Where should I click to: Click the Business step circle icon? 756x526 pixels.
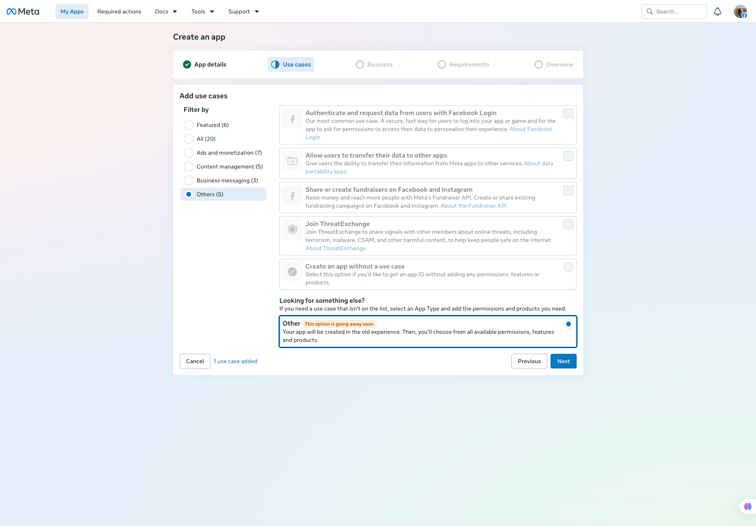tap(360, 64)
